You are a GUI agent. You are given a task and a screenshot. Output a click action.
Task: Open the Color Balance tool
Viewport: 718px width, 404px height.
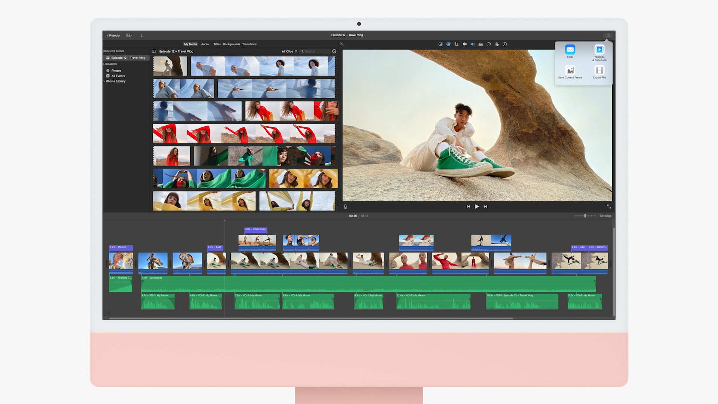(440, 44)
